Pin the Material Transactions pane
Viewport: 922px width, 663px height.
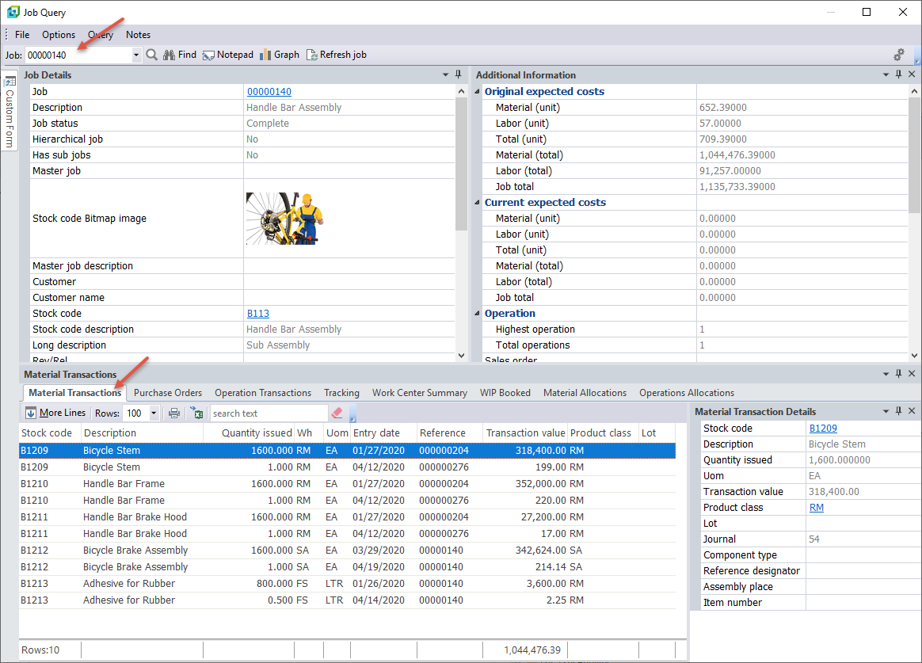tap(898, 374)
